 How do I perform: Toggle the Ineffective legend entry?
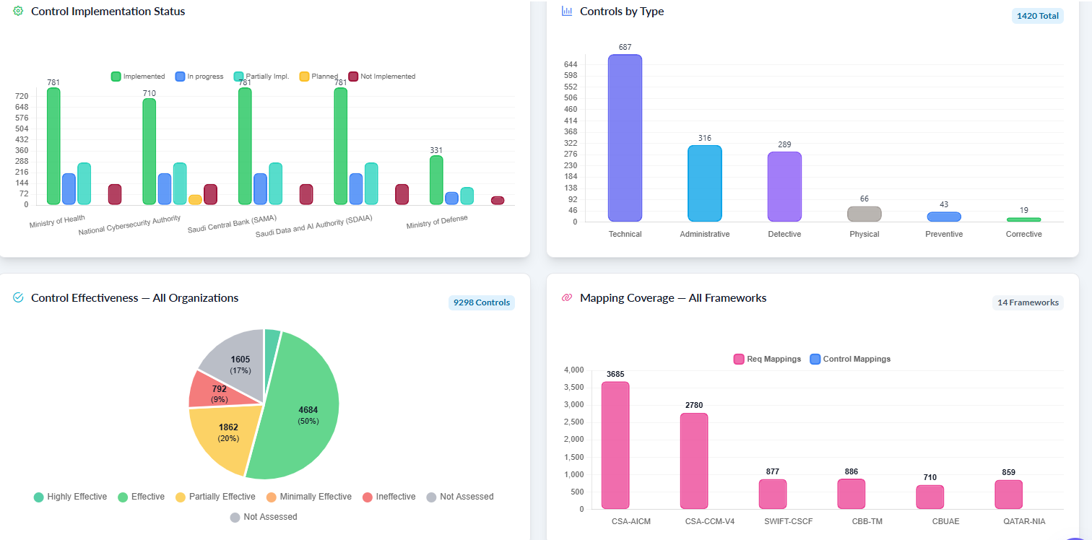click(389, 497)
